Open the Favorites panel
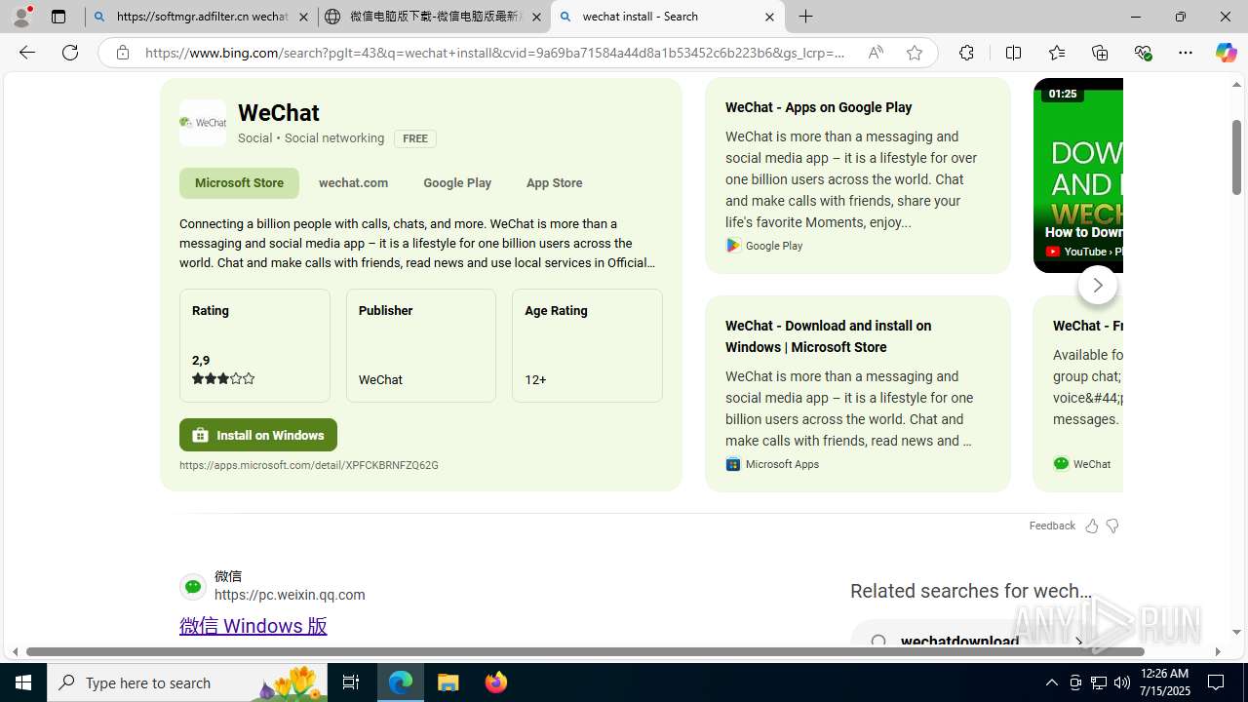The height and width of the screenshot is (702, 1248). (1056, 53)
